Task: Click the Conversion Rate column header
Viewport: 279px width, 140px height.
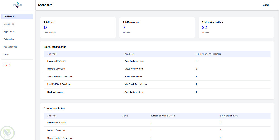Action: 229,116
